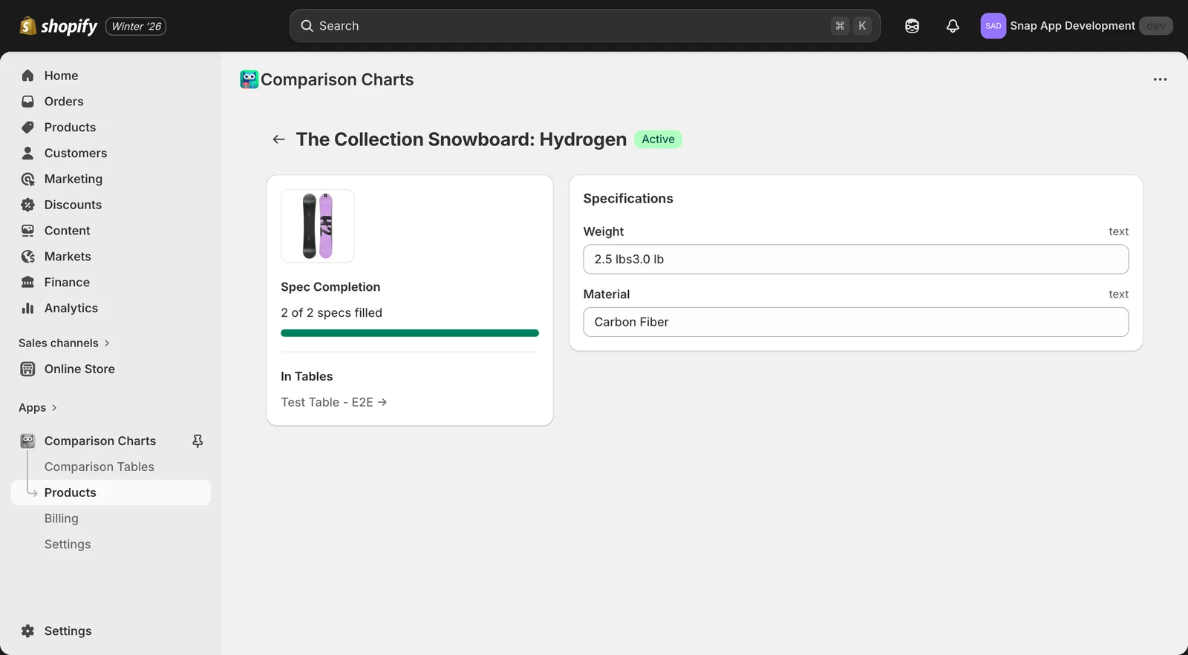The height and width of the screenshot is (655, 1188).
Task: Click the Analytics bar chart icon
Action: pos(27,309)
